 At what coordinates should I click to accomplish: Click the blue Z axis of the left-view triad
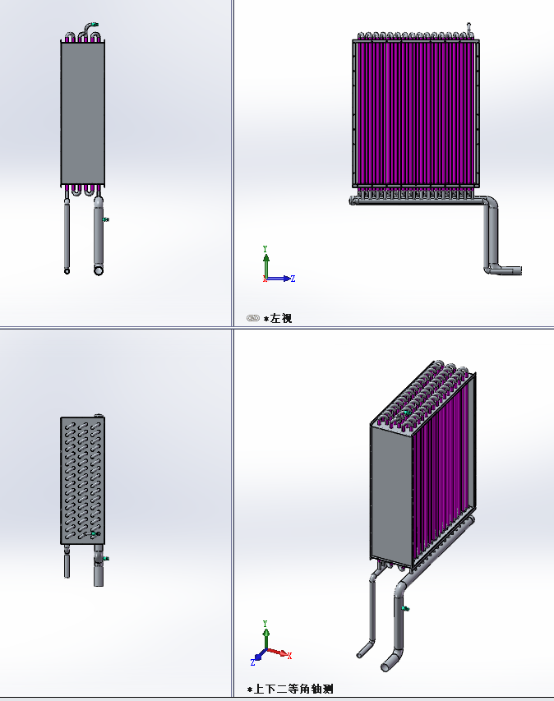point(281,279)
